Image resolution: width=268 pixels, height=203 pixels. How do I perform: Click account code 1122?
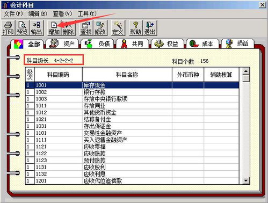tap(41, 154)
